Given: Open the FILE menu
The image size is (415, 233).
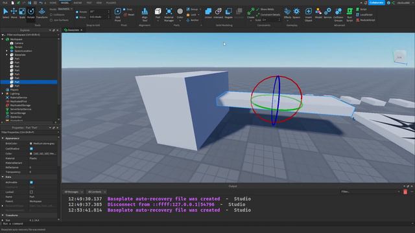Looking at the screenshot, I should point(5,3).
